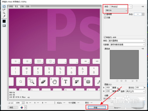This screenshot has height=111, width=148.
Task: Click the trash icon under color table
Action: tap(137, 81)
